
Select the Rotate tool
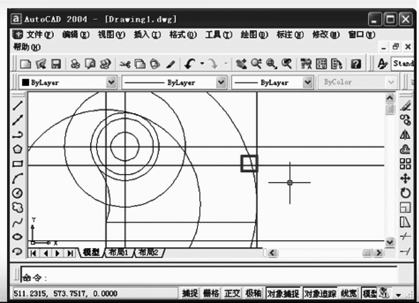(405, 193)
